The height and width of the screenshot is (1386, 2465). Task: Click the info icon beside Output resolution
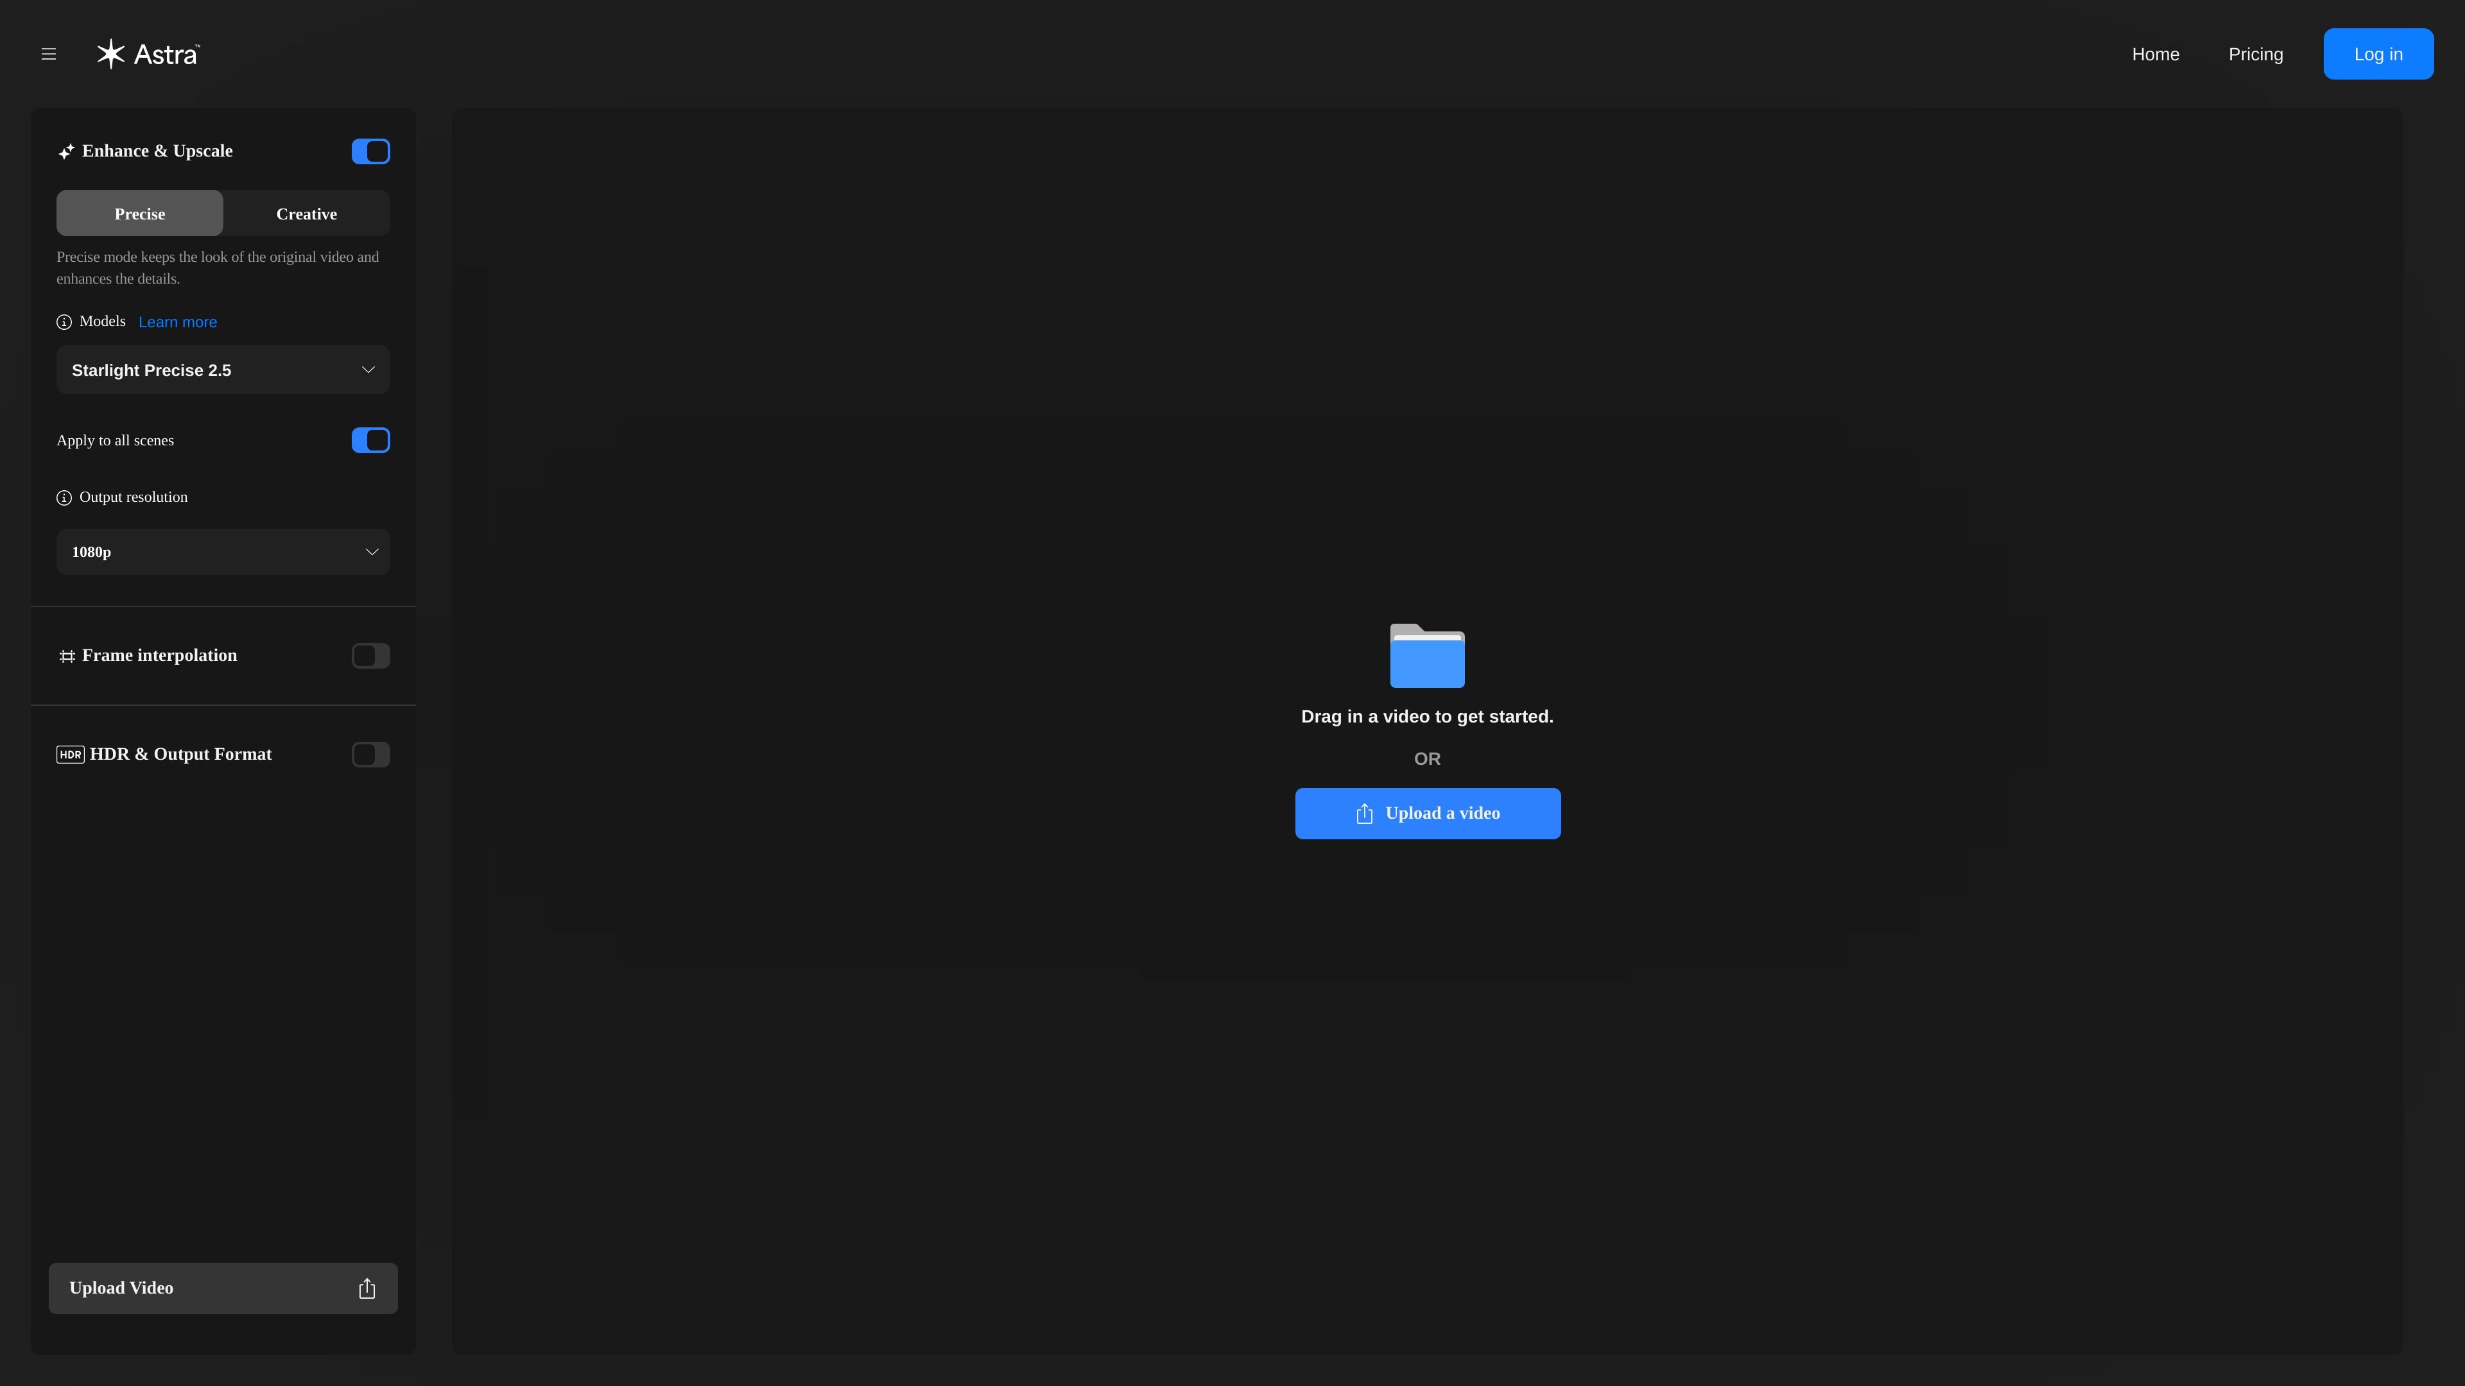click(64, 499)
